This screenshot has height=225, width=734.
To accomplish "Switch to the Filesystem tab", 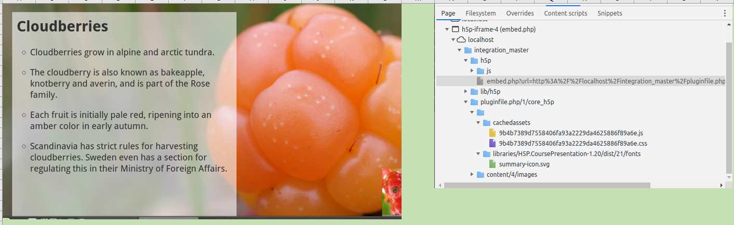I will pos(481,13).
